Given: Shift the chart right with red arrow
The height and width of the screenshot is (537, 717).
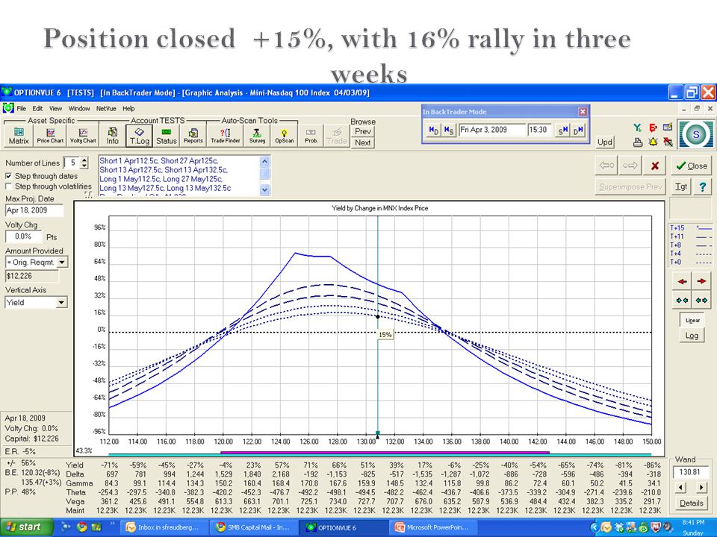Looking at the screenshot, I should click(701, 281).
